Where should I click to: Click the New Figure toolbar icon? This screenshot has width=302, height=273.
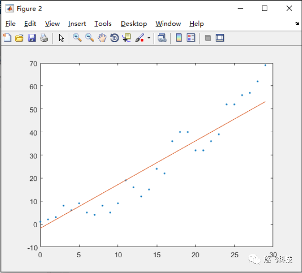click(x=7, y=38)
